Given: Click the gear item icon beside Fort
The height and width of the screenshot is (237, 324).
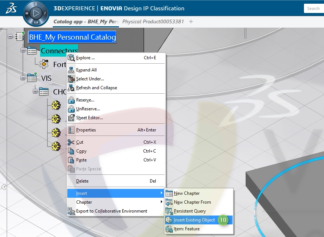Looking at the screenshot, I should point(44,64).
